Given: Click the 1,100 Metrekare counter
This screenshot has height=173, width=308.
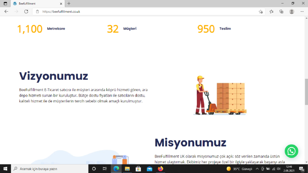Looking at the screenshot, I should [x=41, y=29].
